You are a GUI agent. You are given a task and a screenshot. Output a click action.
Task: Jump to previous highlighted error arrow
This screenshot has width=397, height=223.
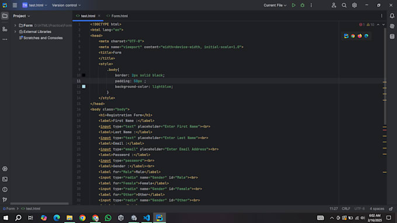(378, 25)
